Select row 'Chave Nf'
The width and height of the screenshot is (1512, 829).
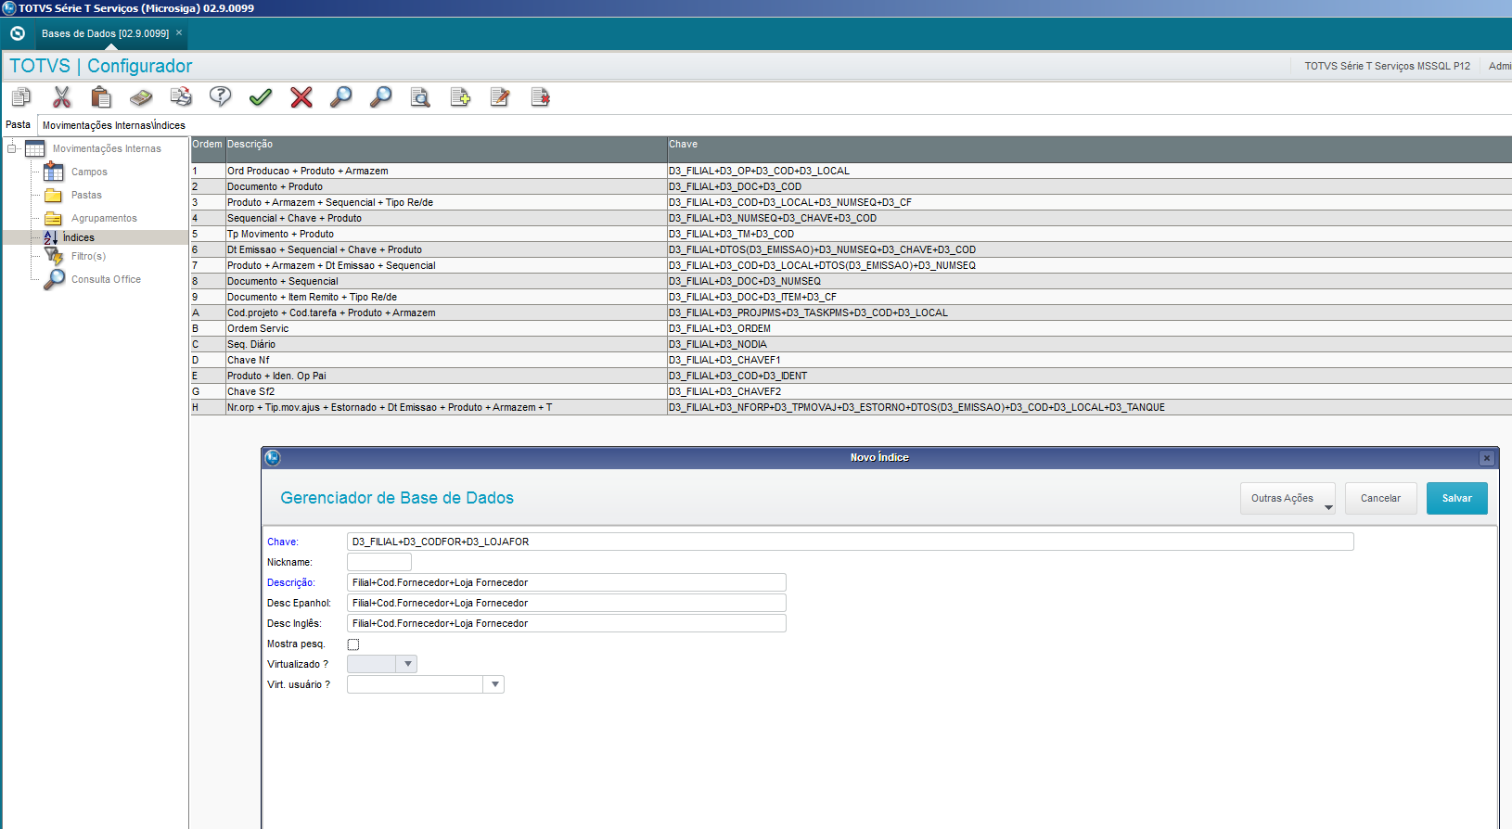click(x=852, y=360)
